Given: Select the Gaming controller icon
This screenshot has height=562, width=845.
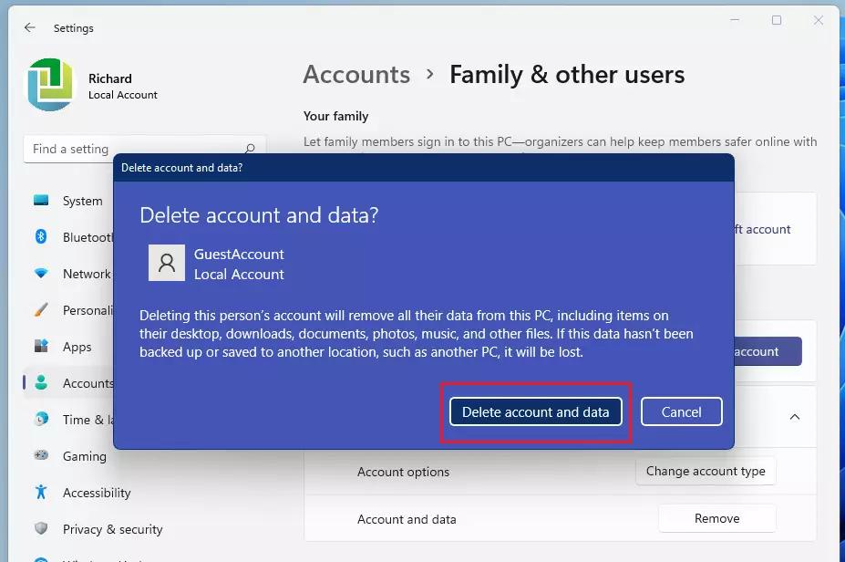Looking at the screenshot, I should pyautogui.click(x=41, y=456).
